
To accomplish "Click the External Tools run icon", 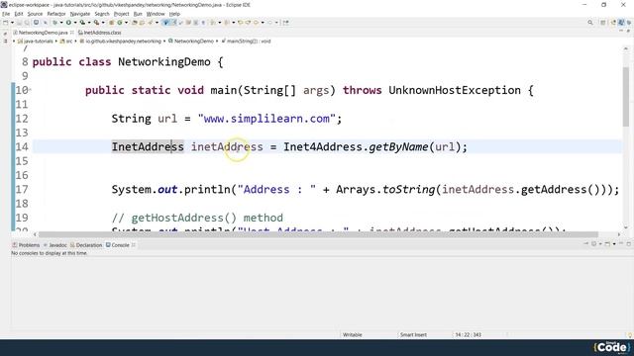I will pyautogui.click(x=96, y=22).
